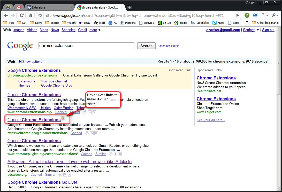Expand the more dropdown in Google navigation
Viewport: 282px width, 192px height.
95,30
